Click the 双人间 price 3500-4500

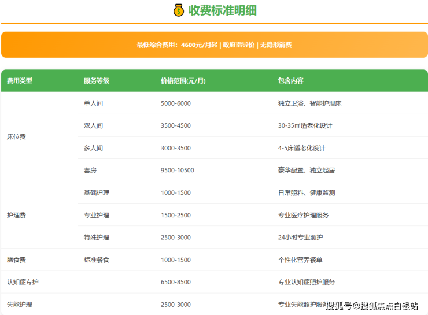click(x=175, y=125)
